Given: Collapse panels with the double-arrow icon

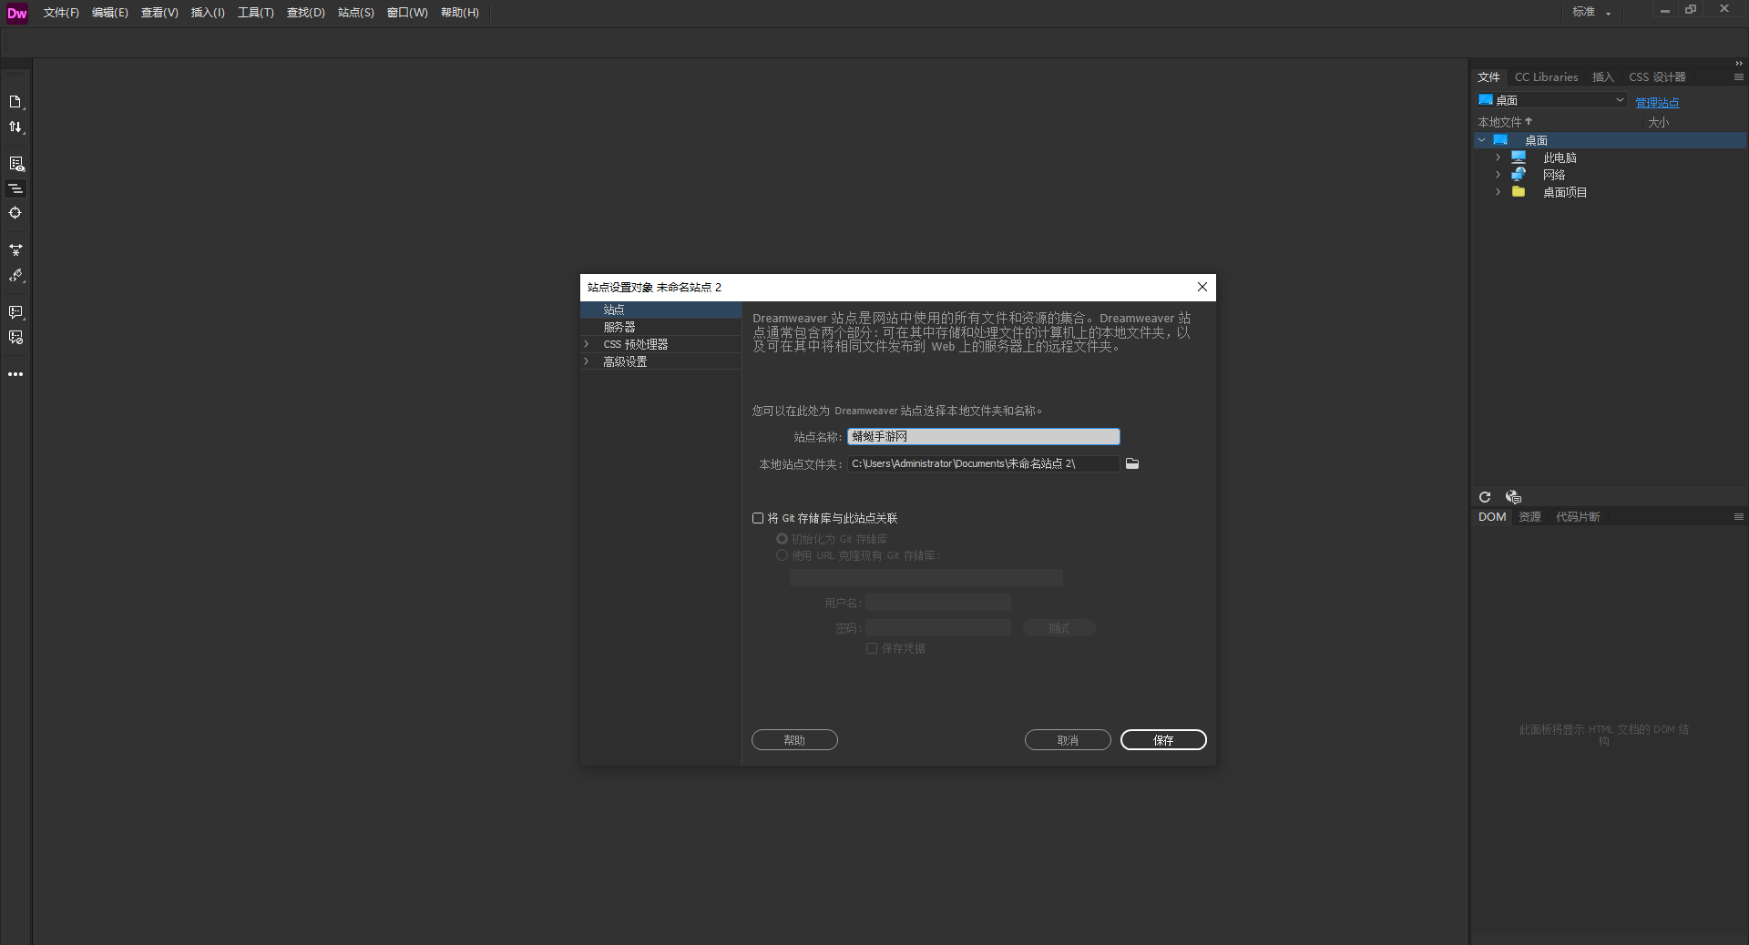Looking at the screenshot, I should pos(1739,64).
